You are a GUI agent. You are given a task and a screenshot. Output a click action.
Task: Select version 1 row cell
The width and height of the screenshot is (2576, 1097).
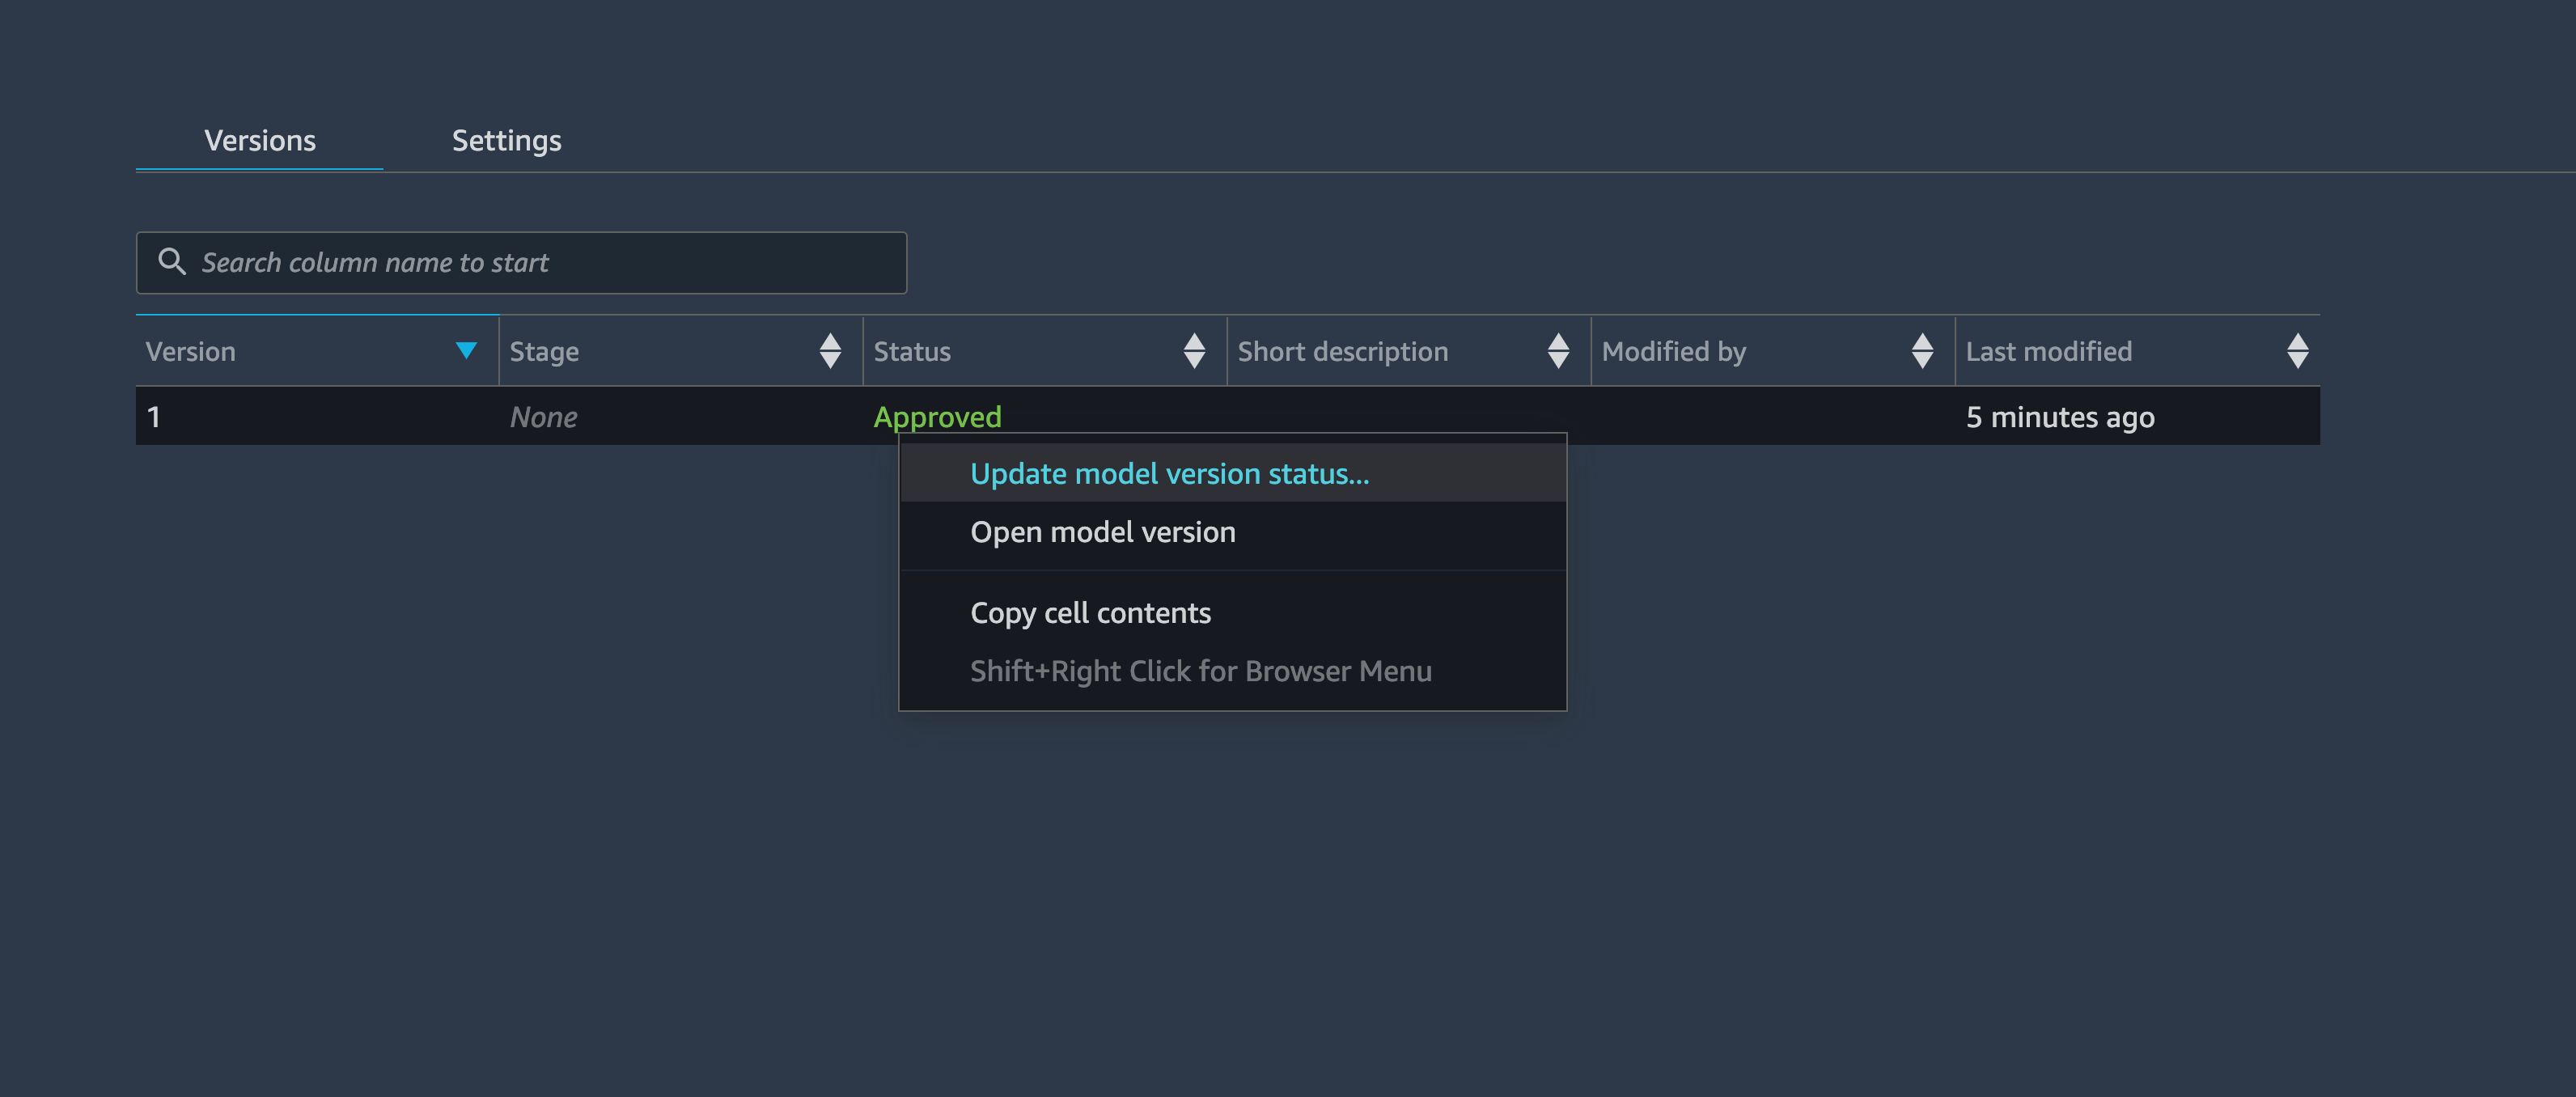154,417
